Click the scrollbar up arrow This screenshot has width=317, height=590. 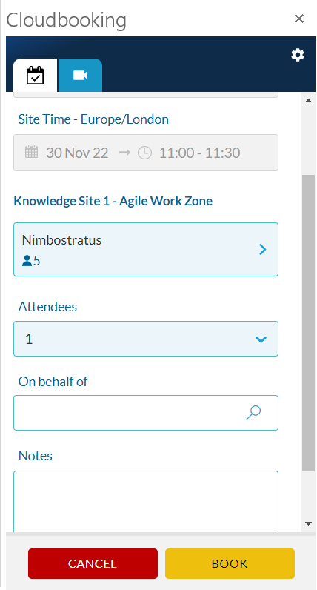tap(308, 101)
